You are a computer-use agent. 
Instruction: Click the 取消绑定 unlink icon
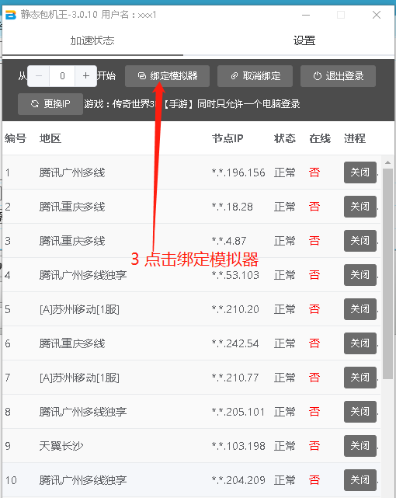[234, 76]
